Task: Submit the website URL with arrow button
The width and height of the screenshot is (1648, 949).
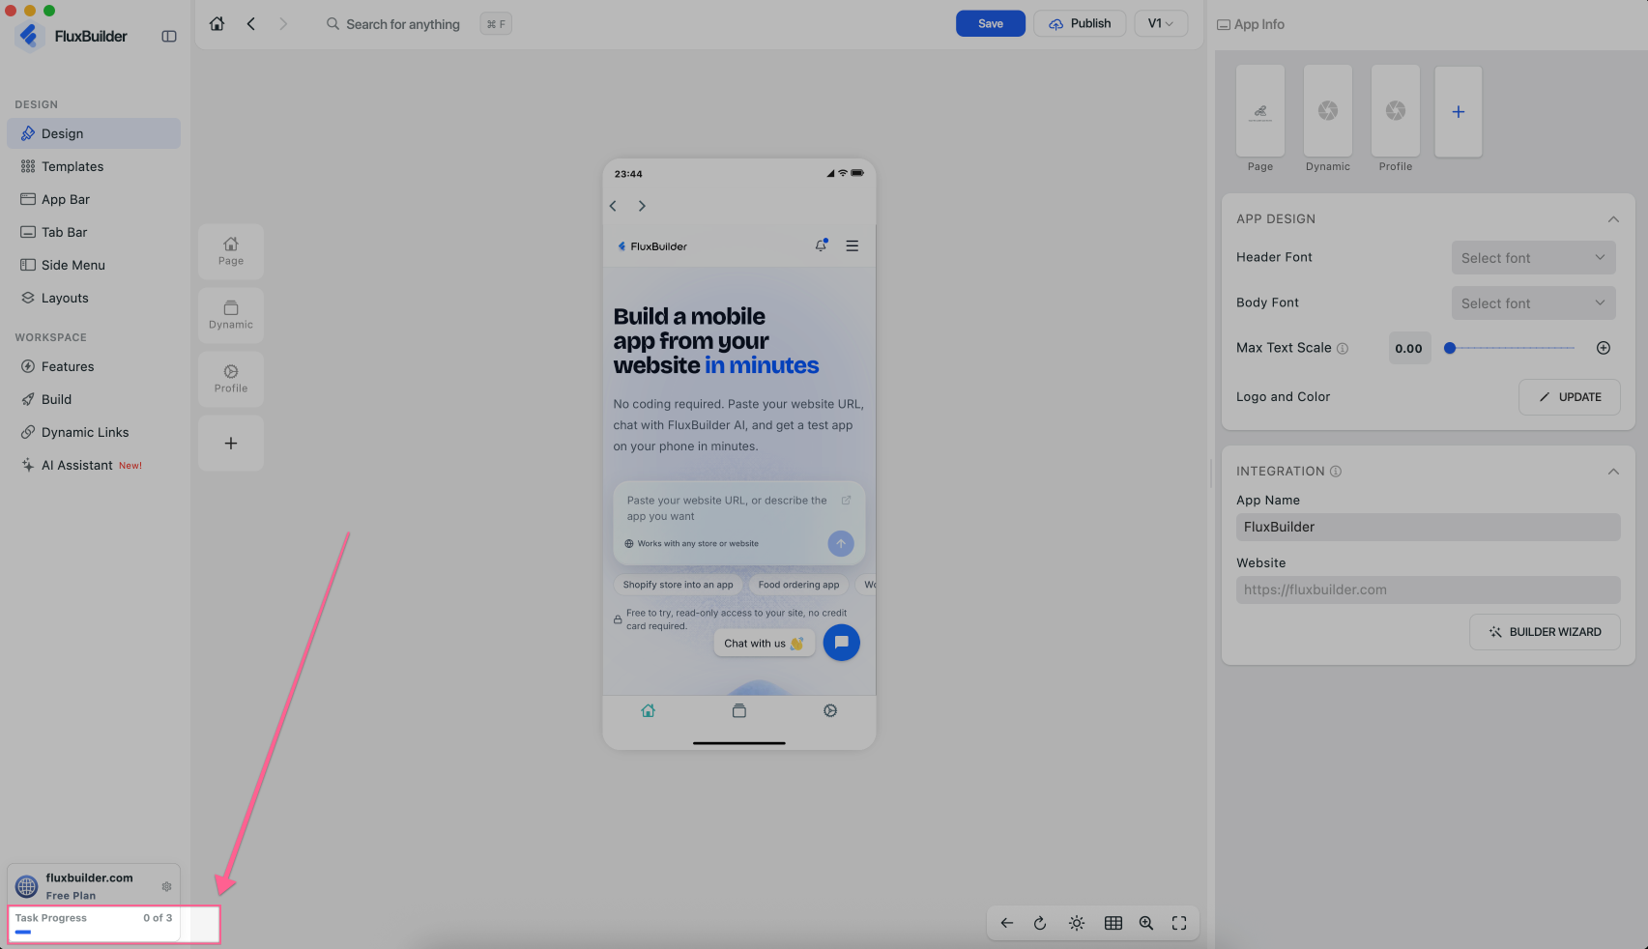Action: (841, 543)
